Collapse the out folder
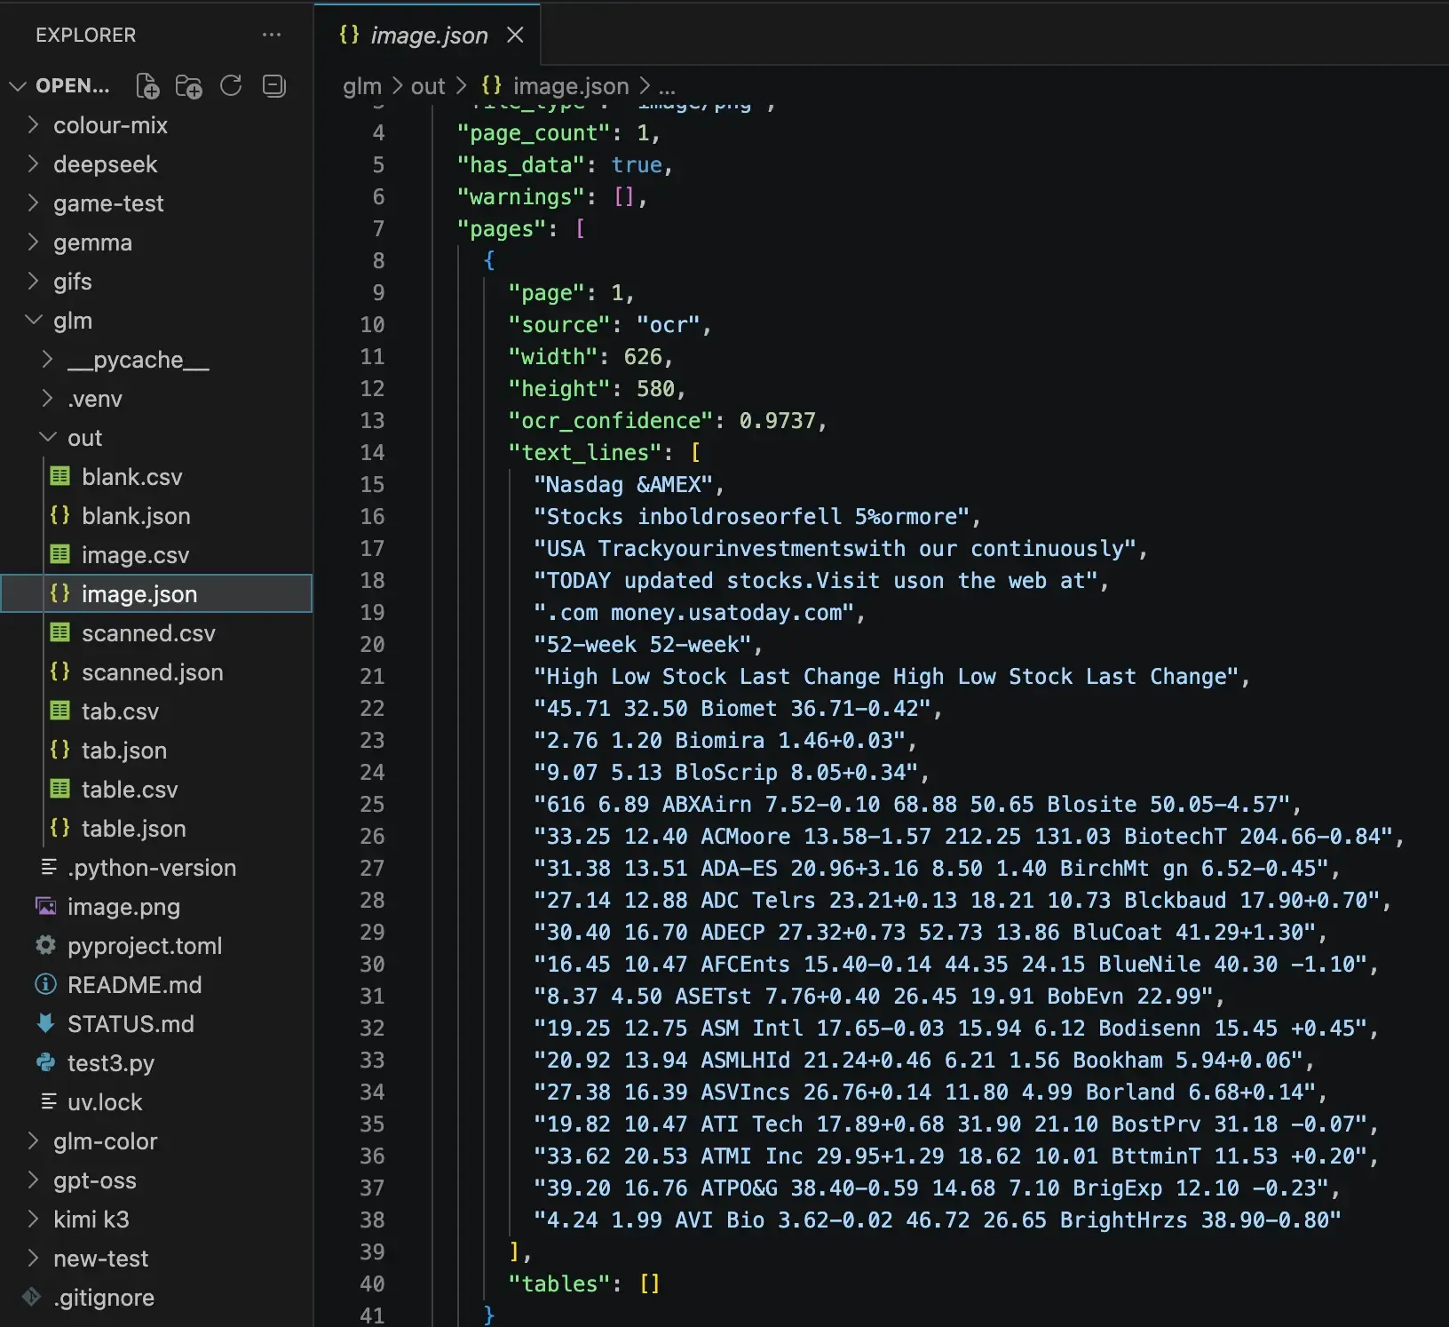This screenshot has width=1449, height=1327. pyautogui.click(x=48, y=438)
